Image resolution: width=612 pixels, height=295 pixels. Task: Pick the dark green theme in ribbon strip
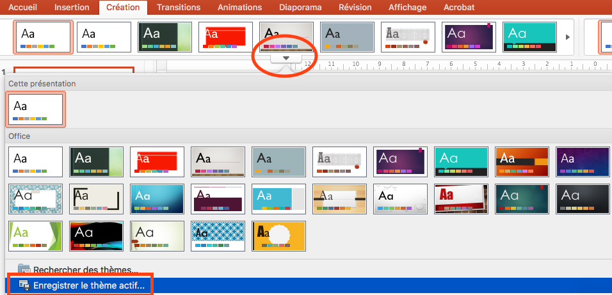[165, 36]
